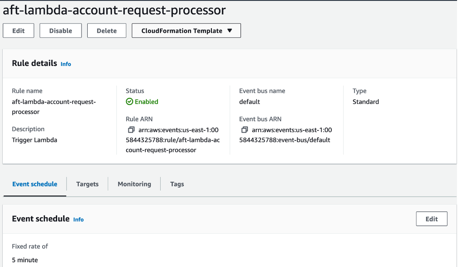This screenshot has height=267, width=458.
Task: Copy the Event bus ARN with copy icon
Action: click(x=245, y=130)
